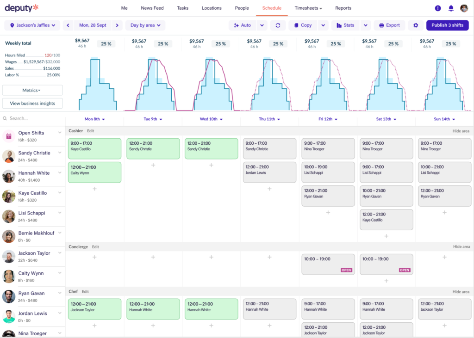Screen dimensions: 474x338
Task: Click the employee Search field
Action: click(x=33, y=118)
